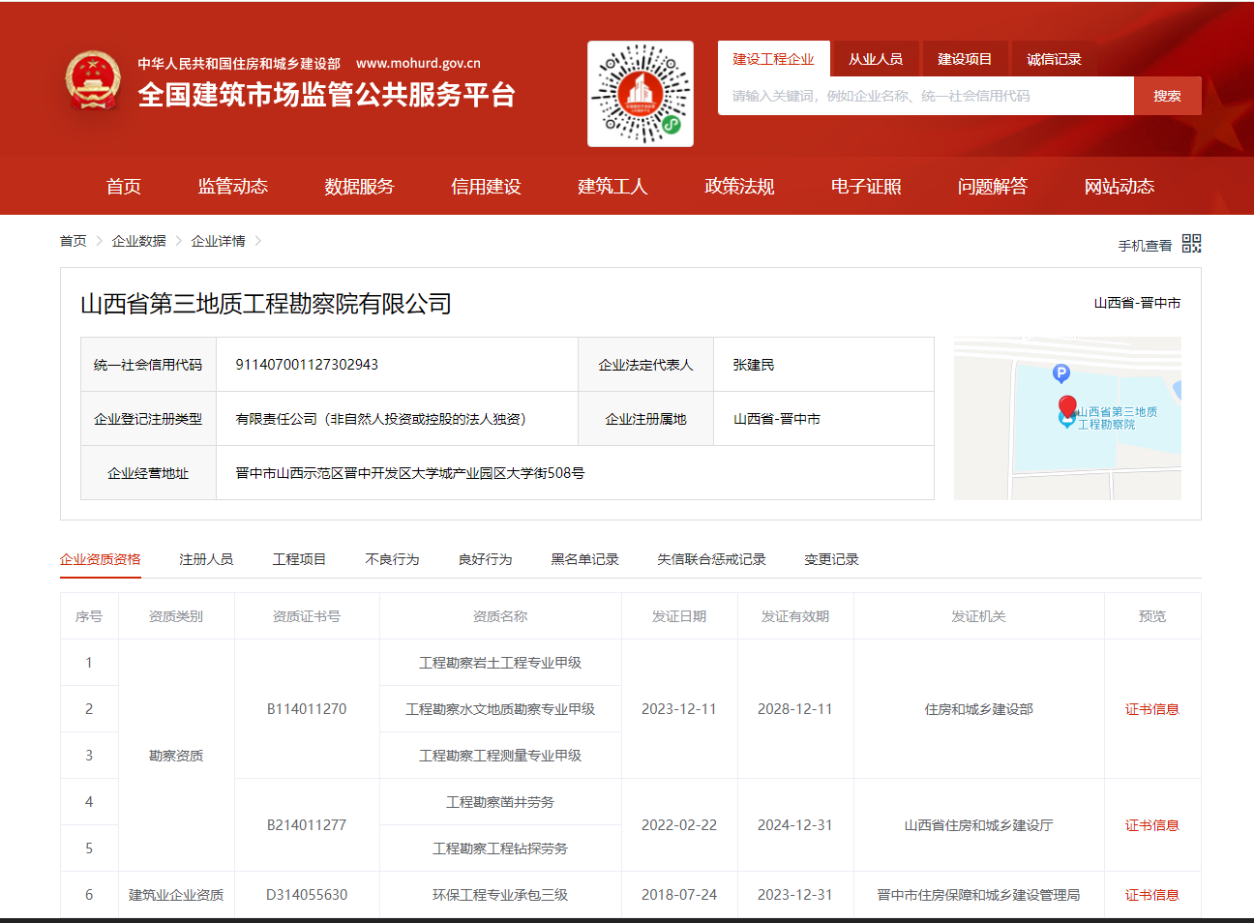Open 数据服务 navigation menu
1254x923 pixels.
pos(360,186)
